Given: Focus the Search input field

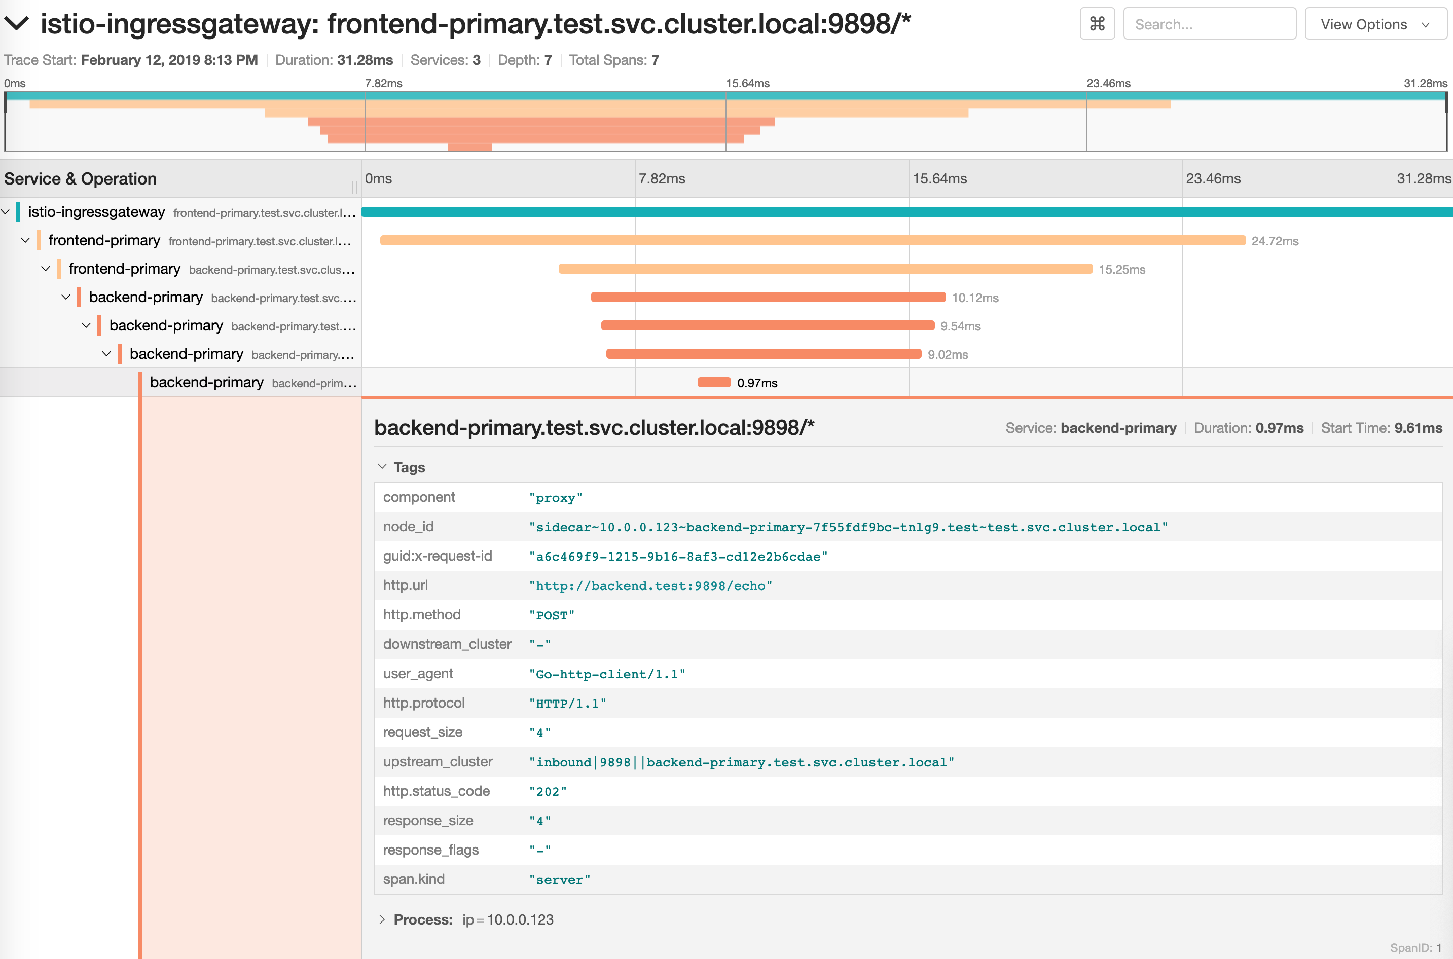Looking at the screenshot, I should point(1209,24).
